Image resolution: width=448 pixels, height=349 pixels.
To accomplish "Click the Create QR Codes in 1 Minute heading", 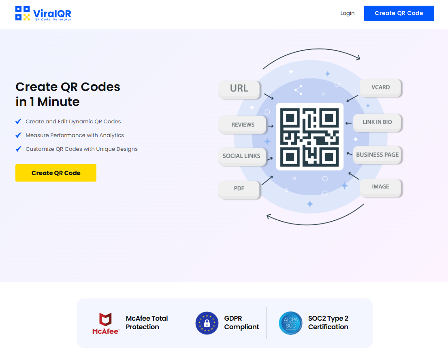I will 68,94.
